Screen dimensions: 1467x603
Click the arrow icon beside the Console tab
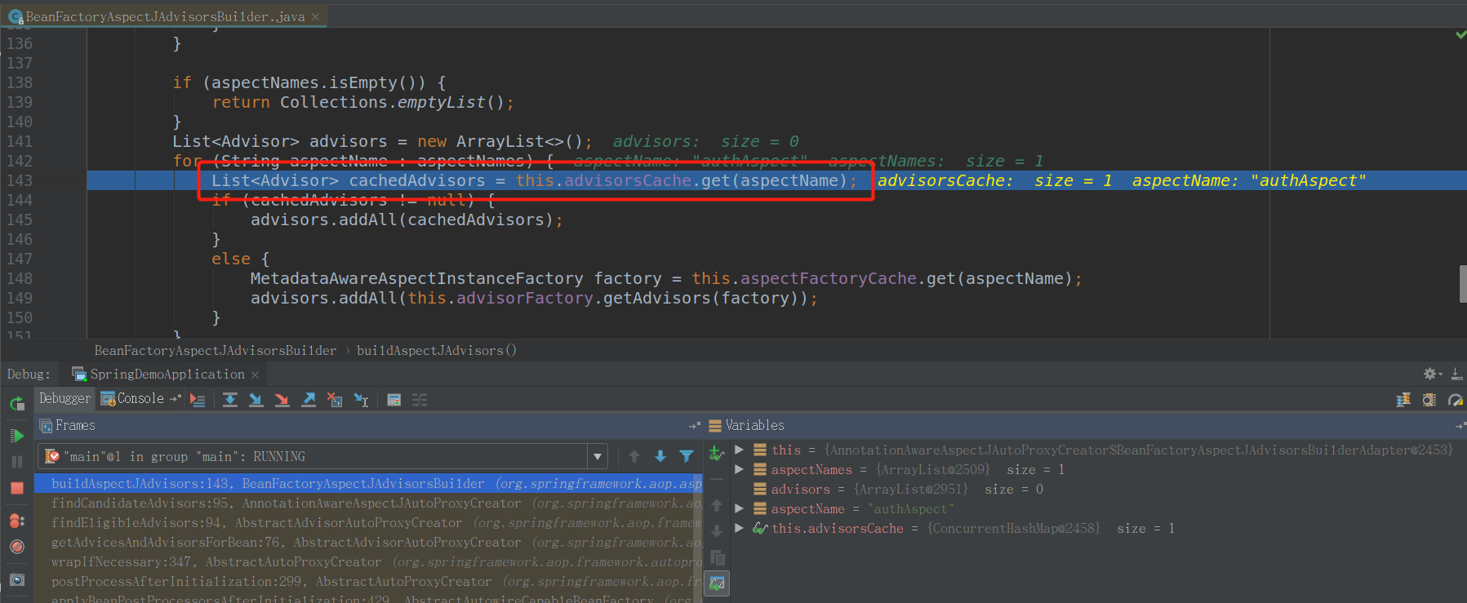(x=175, y=398)
